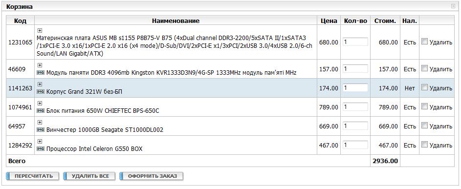This screenshot has height=189, width=461.
Task: Open IMG icon for Корпус Grand 321W
Action: (40, 92)
